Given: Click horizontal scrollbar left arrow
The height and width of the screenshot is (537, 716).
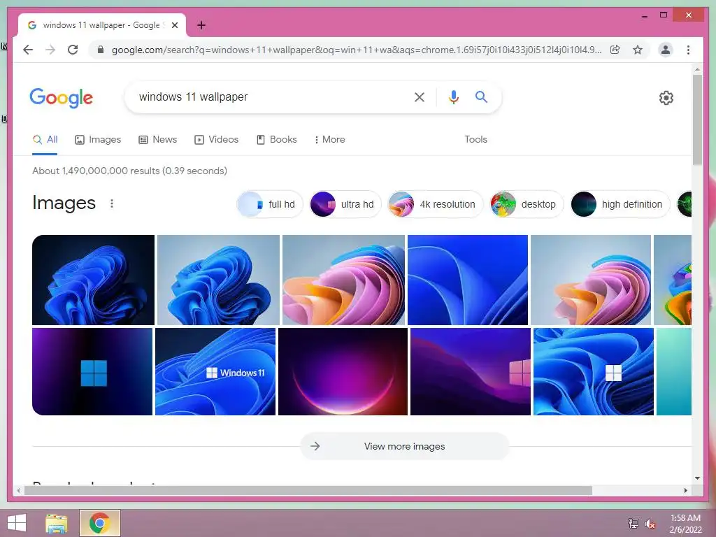Looking at the screenshot, I should coord(18,490).
